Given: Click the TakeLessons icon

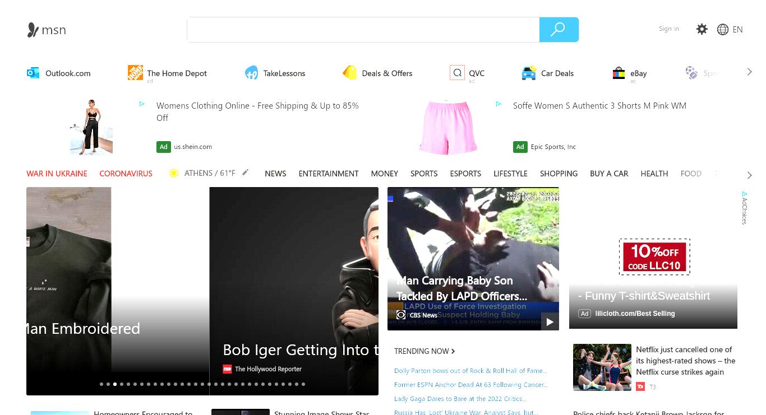Looking at the screenshot, I should point(251,73).
